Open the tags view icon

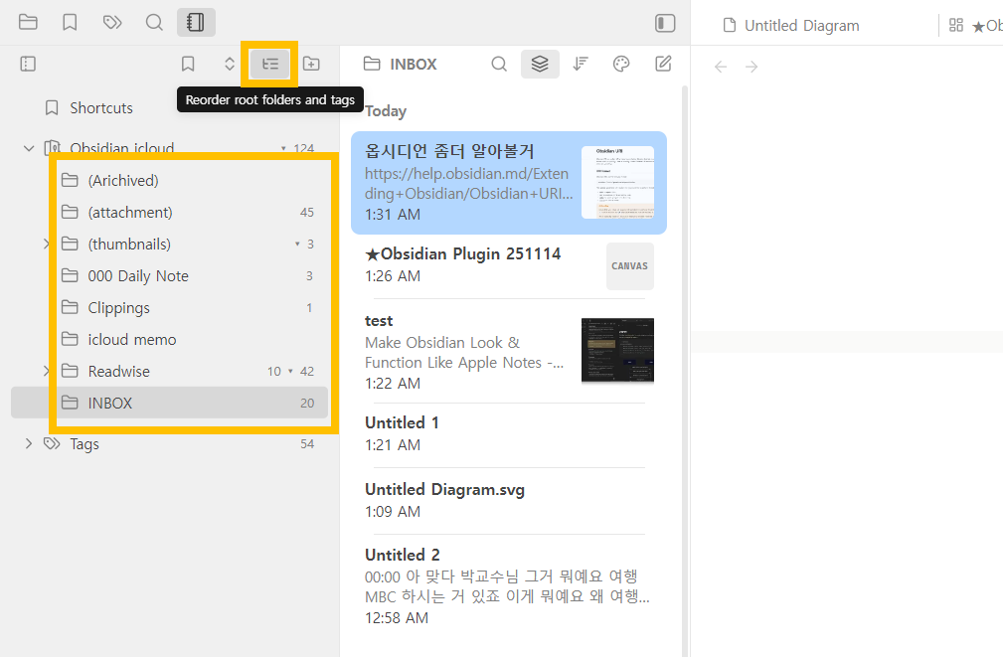click(x=112, y=23)
